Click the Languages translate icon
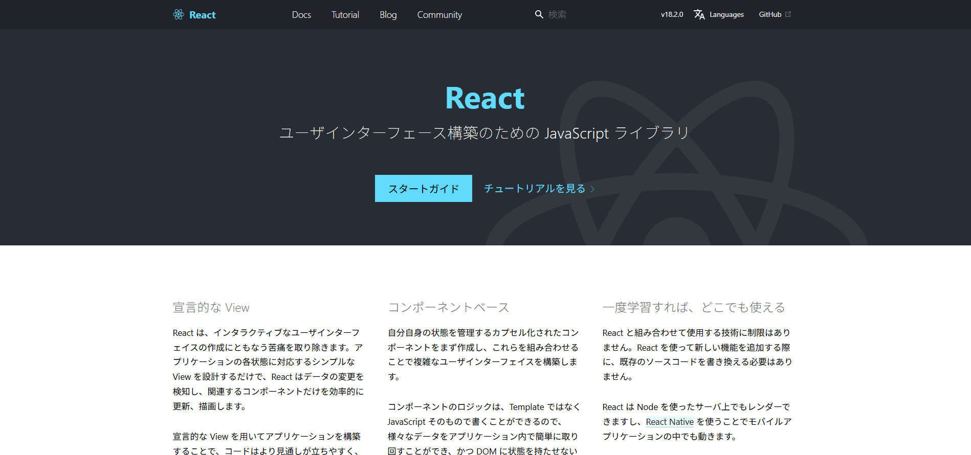Image resolution: width=971 pixels, height=455 pixels. tap(699, 14)
